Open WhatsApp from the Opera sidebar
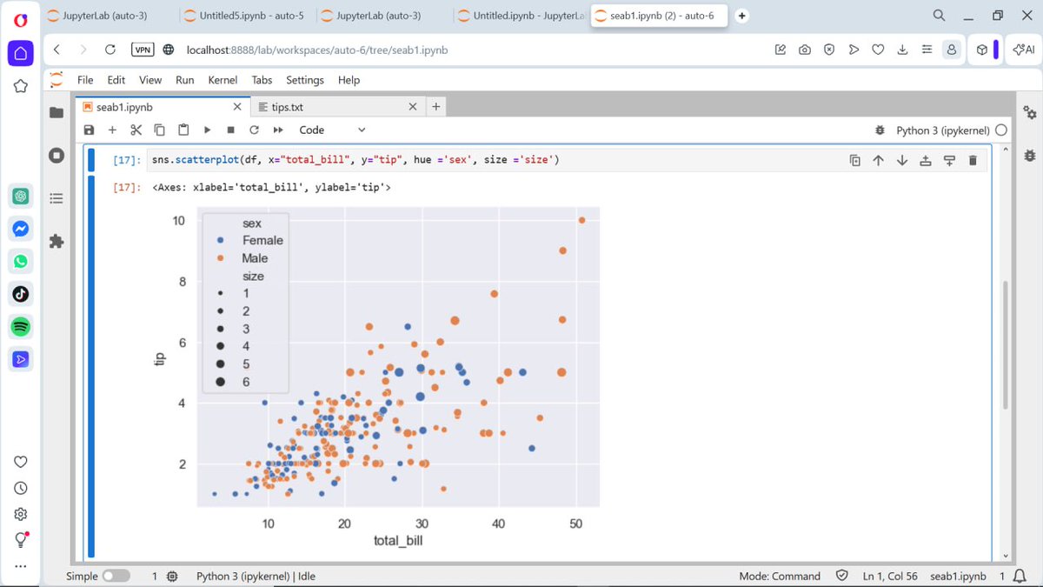The image size is (1043, 587). coord(22,261)
